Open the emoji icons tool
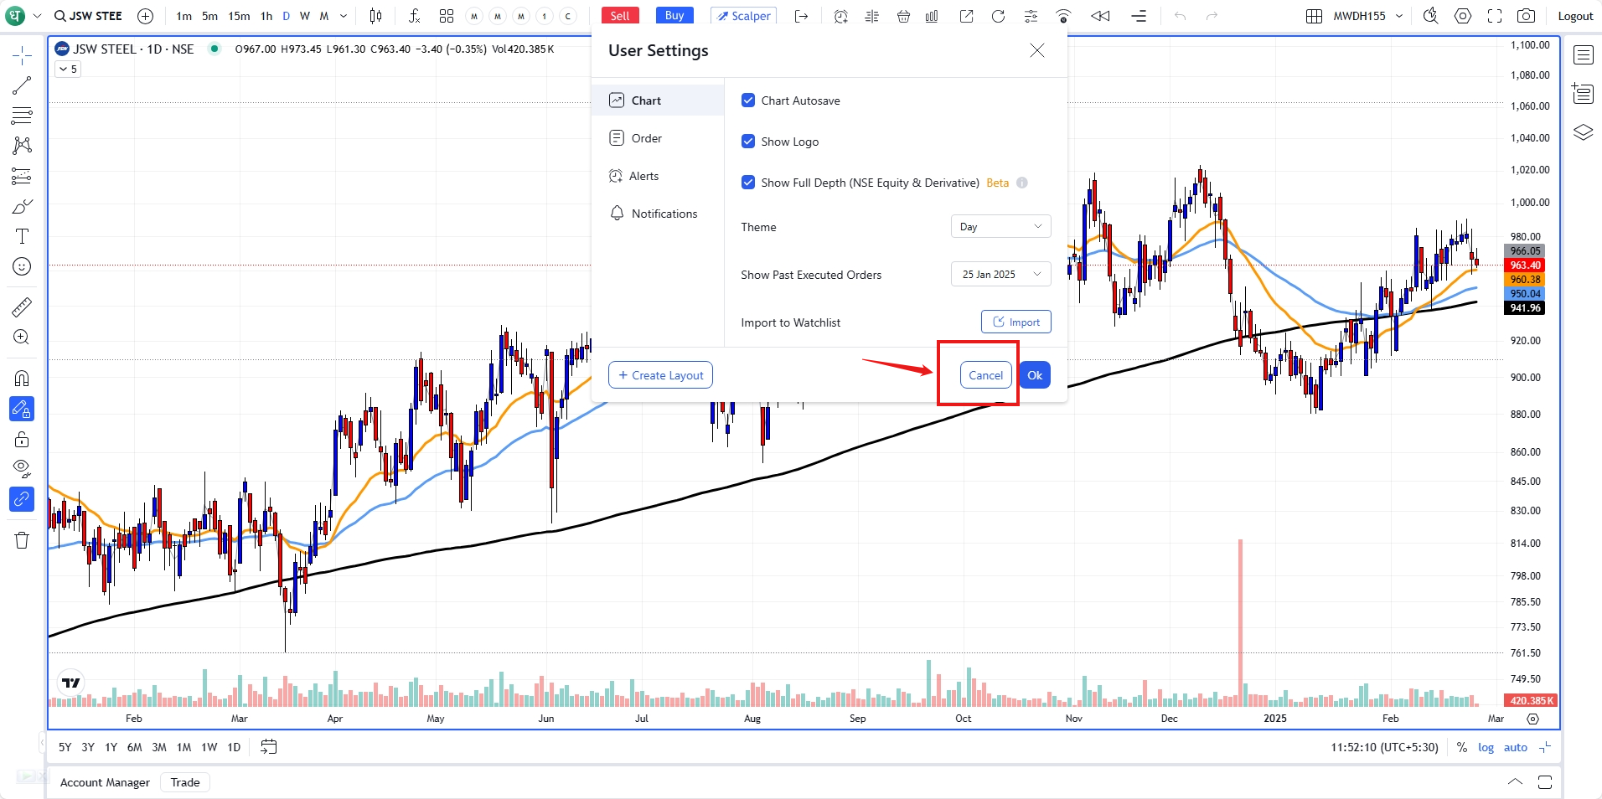 point(22,266)
